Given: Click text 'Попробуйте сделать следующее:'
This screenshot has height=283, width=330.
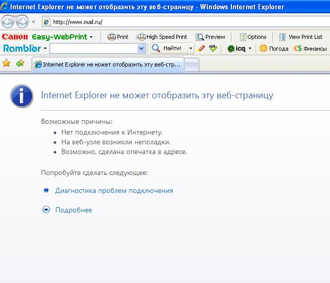Looking at the screenshot, I should (95, 172).
